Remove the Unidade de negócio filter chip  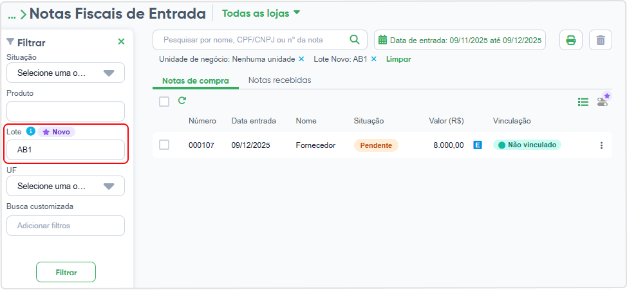pos(301,59)
